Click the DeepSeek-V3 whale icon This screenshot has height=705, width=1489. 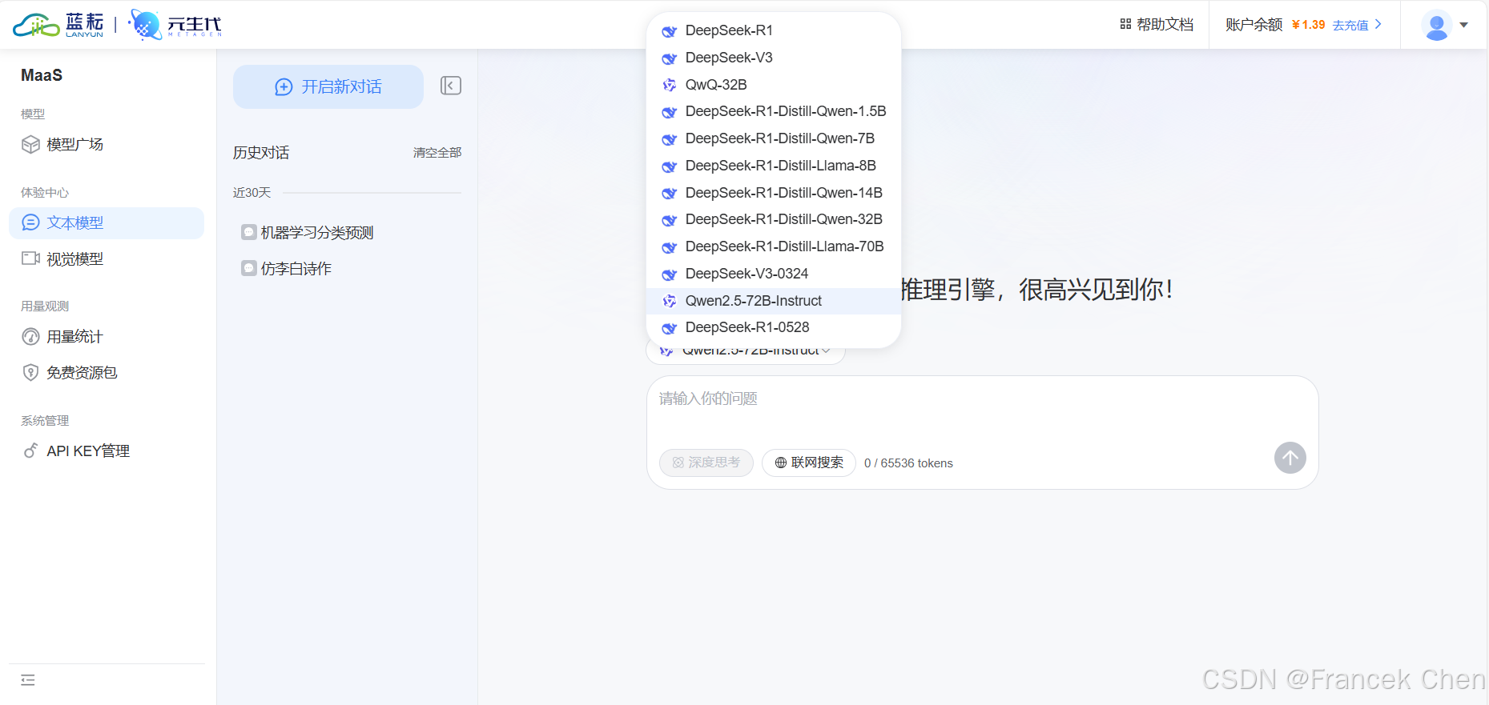[670, 58]
